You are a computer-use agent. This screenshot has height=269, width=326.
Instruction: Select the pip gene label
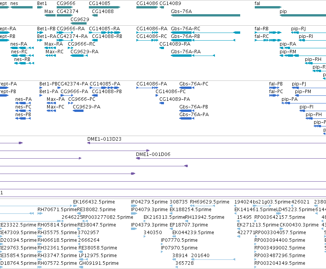pos(283,11)
